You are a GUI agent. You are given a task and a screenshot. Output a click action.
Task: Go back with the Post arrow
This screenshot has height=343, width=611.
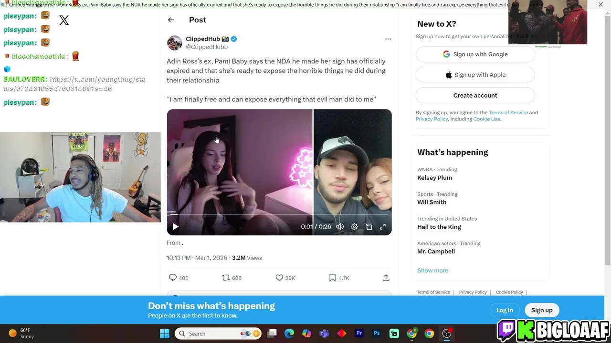click(x=171, y=20)
